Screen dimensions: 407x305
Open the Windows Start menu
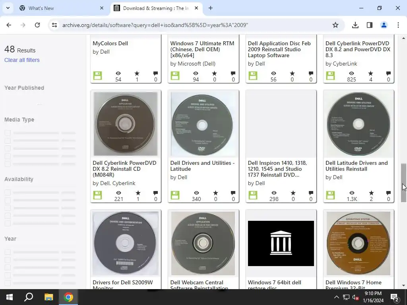tap(10, 297)
